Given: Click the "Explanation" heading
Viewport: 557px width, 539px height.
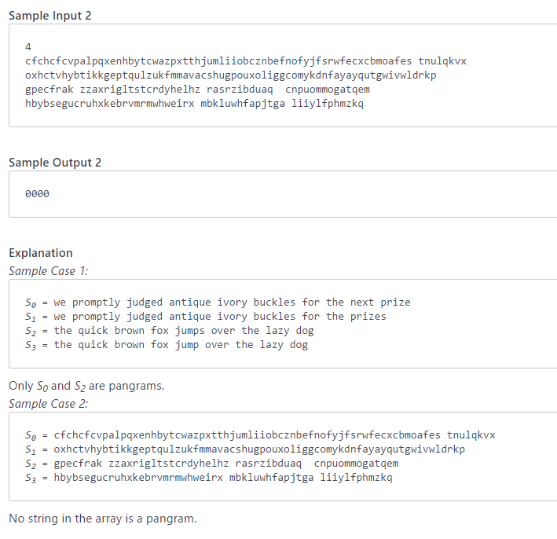Looking at the screenshot, I should point(41,253).
